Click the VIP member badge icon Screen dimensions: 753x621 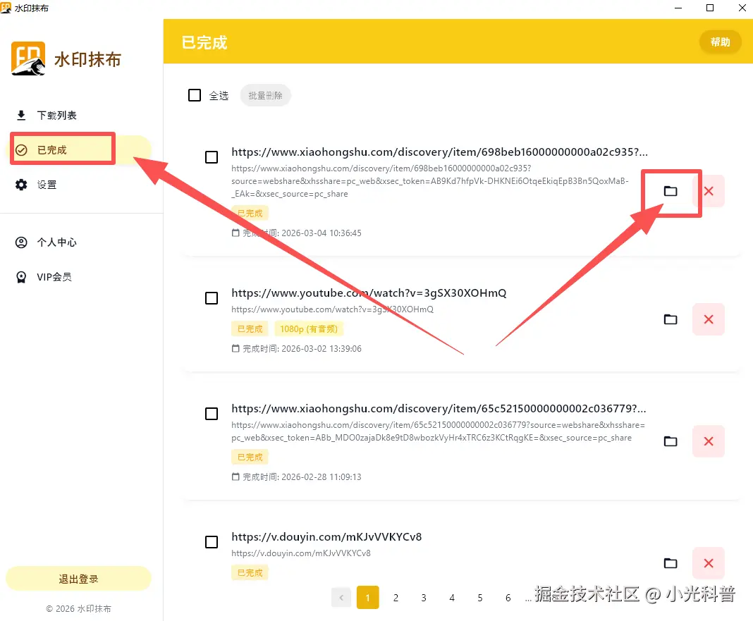pos(21,276)
